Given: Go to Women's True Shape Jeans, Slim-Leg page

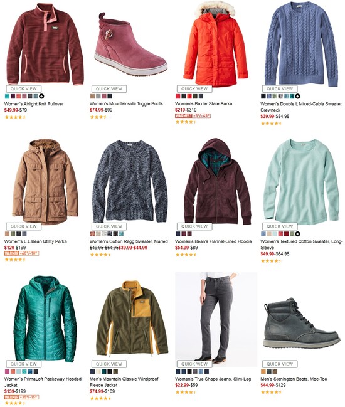Looking at the screenshot, I should (x=213, y=379).
